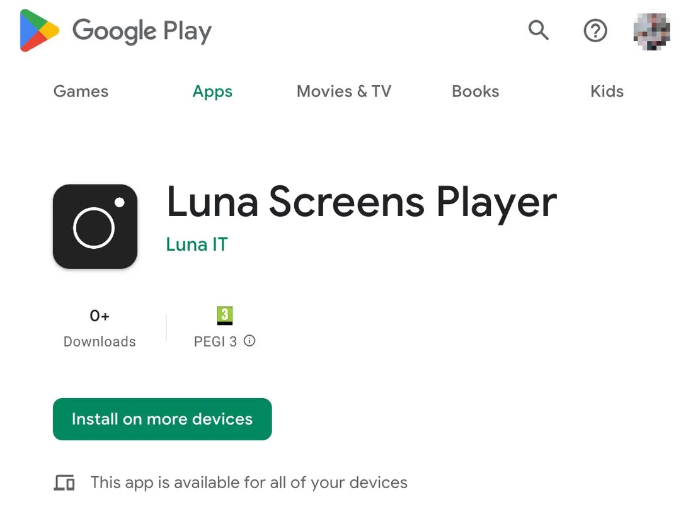Click the green PEGI 3 rating badge
The image size is (693, 526).
click(x=224, y=316)
